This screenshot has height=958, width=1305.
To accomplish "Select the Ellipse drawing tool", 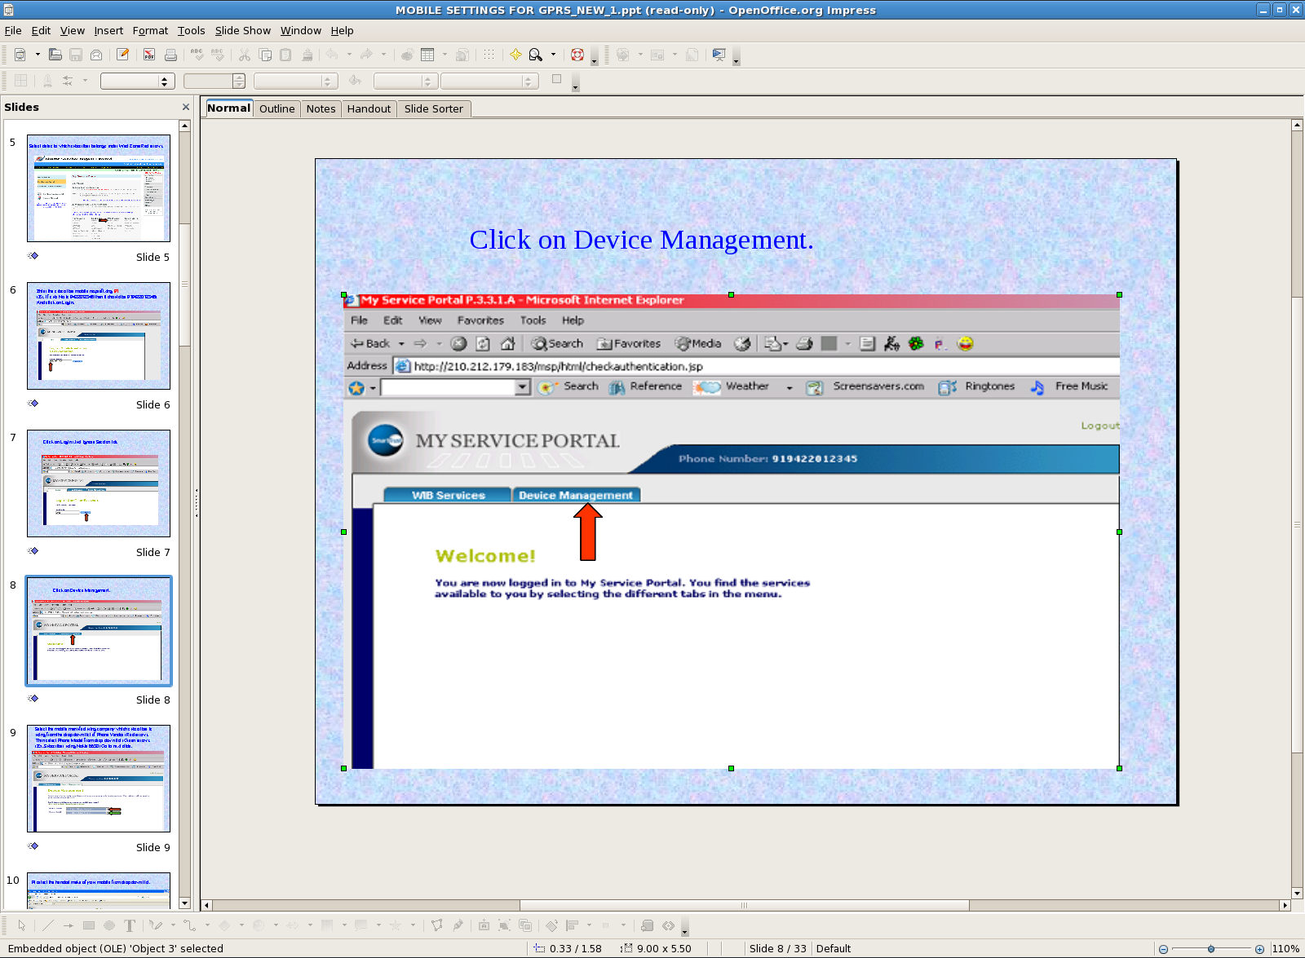I will (x=109, y=925).
